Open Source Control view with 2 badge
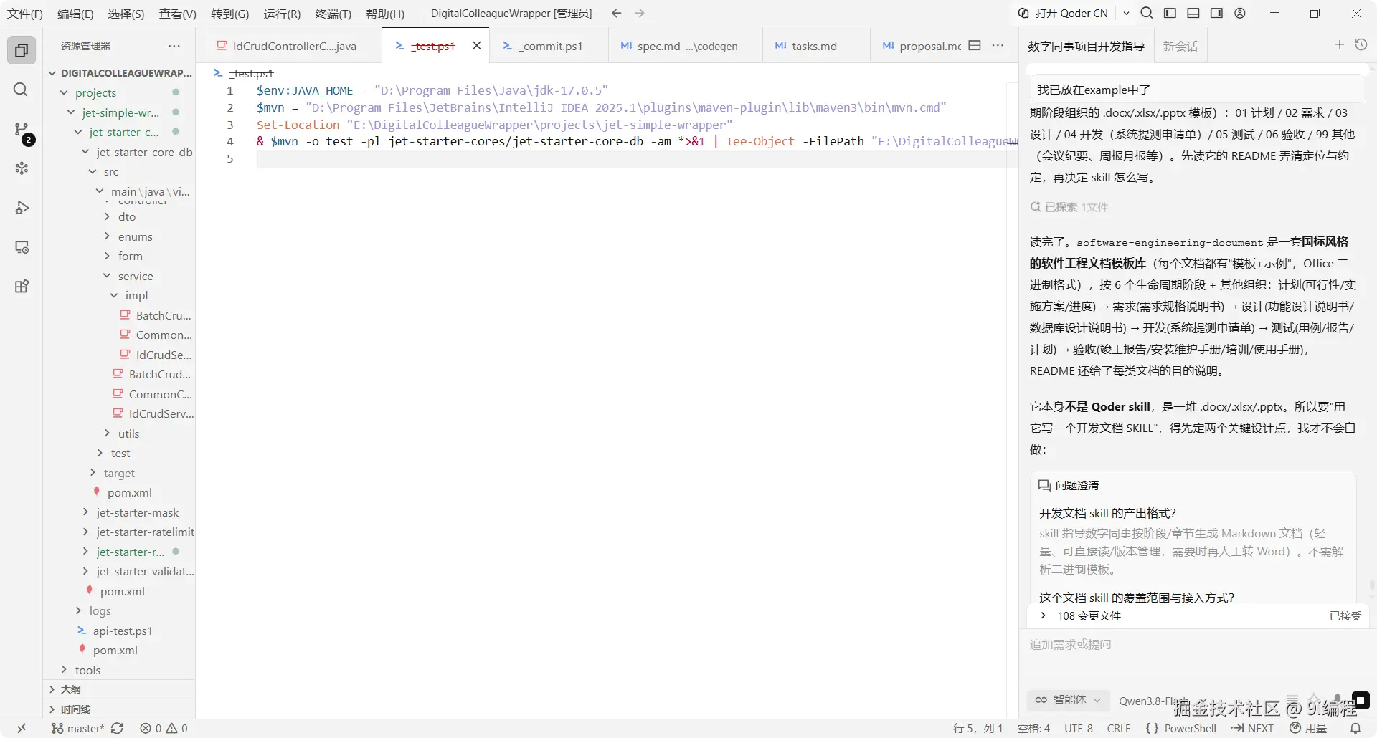Viewport: 1377px width, 738px height. pos(22,130)
